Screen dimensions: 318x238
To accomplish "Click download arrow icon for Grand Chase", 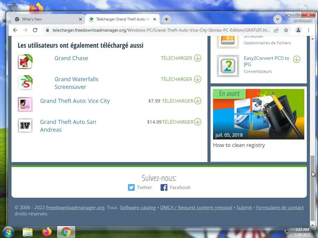I will point(198,58).
